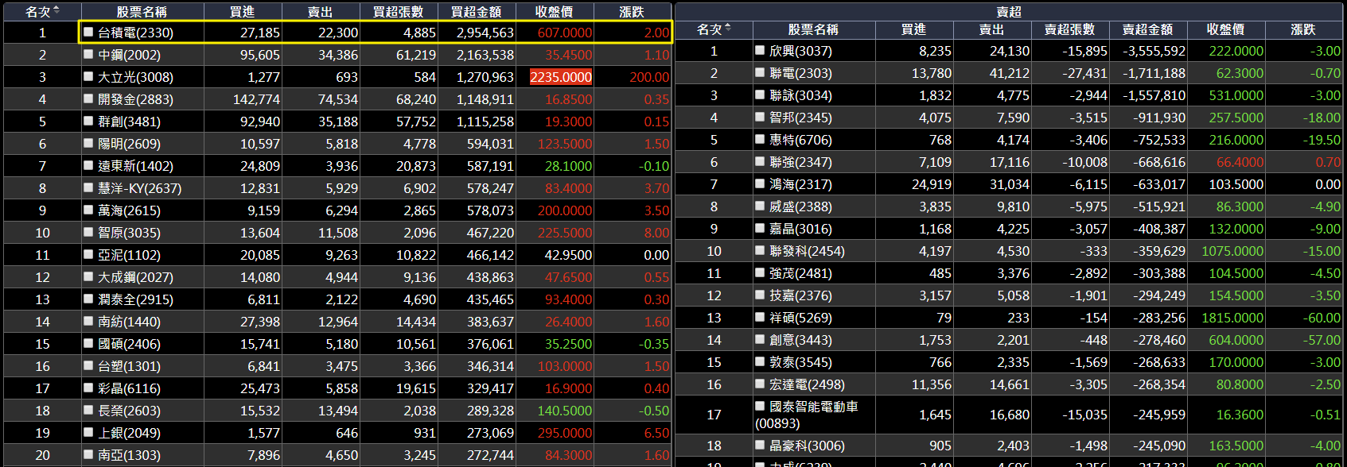Enable the 陽明(2609) checkbox
Image resolution: width=1347 pixels, height=467 pixels.
pyautogui.click(x=89, y=144)
